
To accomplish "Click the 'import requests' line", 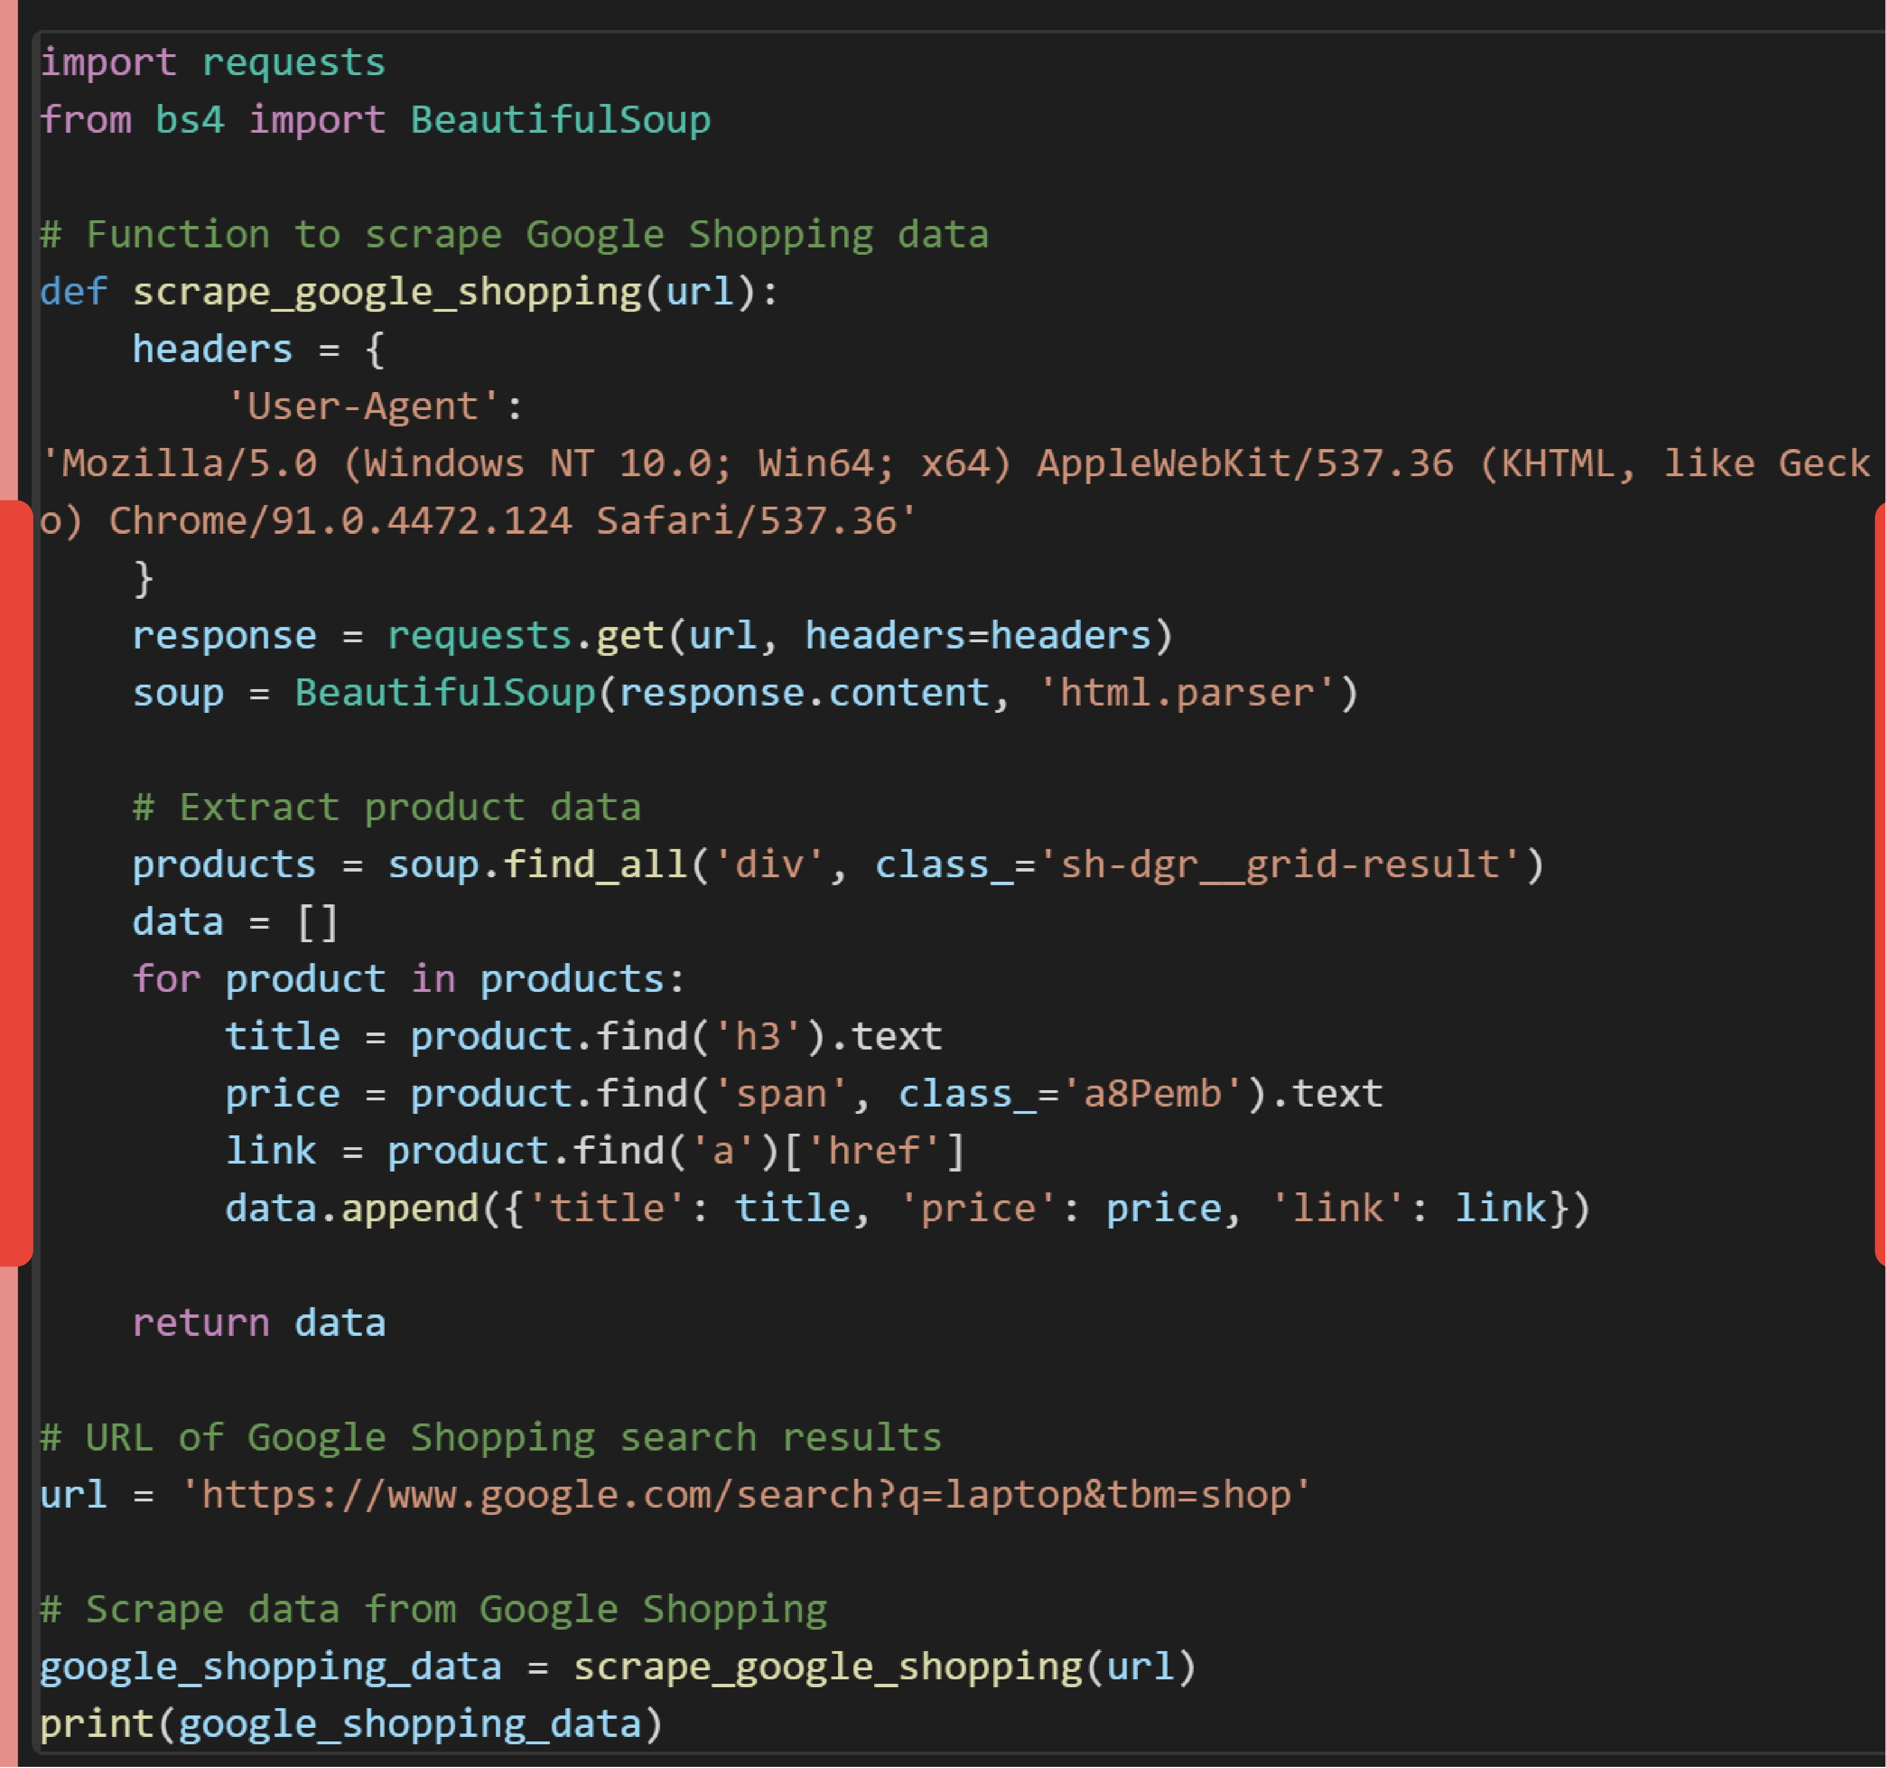I will tap(212, 64).
